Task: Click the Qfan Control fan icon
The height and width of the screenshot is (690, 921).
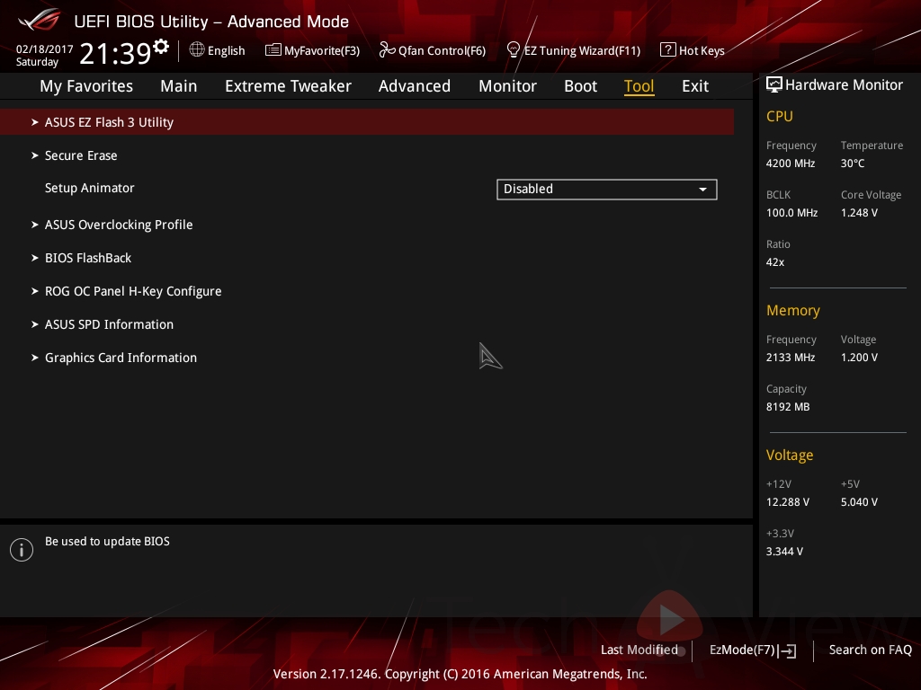Action: (x=387, y=50)
